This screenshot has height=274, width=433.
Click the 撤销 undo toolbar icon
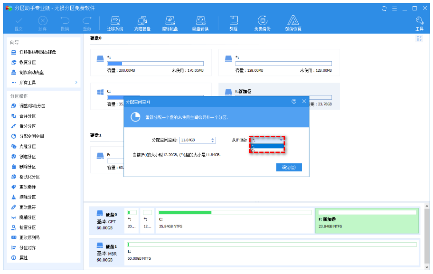(x=65, y=24)
